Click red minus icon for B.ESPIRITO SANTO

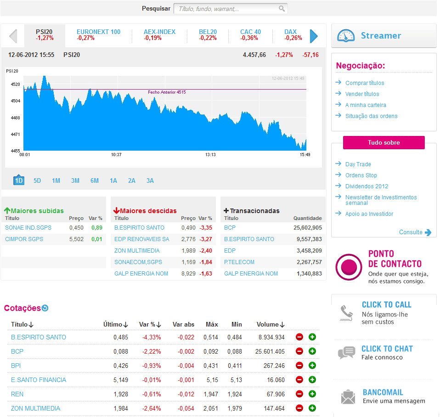coord(299,337)
